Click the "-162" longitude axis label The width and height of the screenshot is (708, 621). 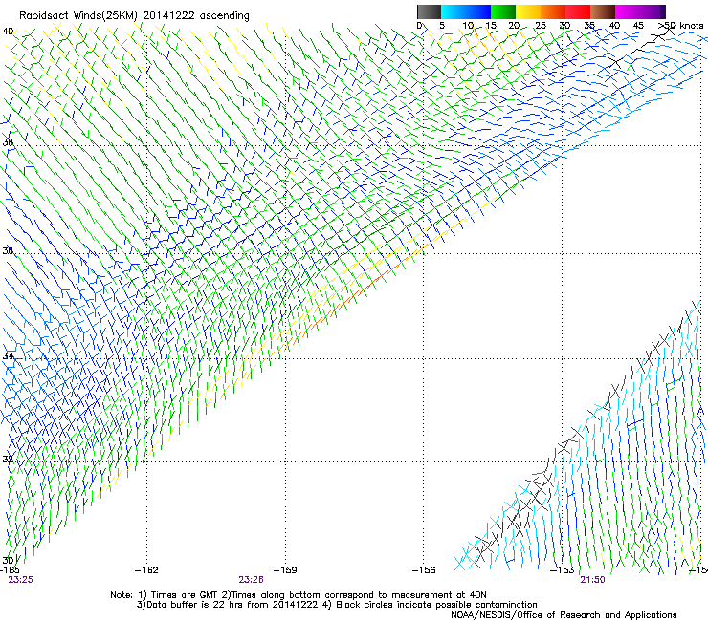pos(146,570)
